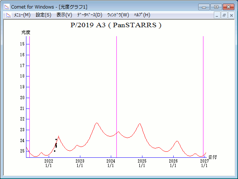Open the ﾍﾙﾌﾟ(H) help menu
Viewport: 238px width, 179px height.
pos(142,15)
